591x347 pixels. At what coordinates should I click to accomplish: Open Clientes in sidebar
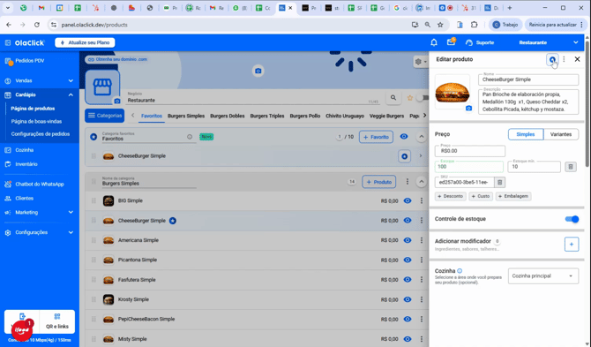[24, 199]
